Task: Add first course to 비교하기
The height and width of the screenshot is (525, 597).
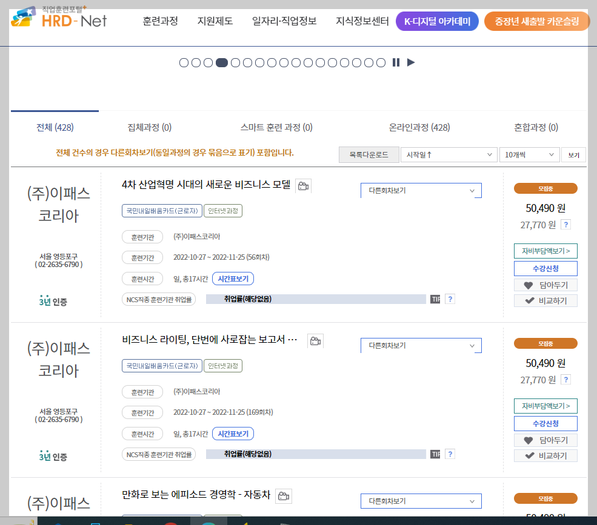Action: pos(545,300)
